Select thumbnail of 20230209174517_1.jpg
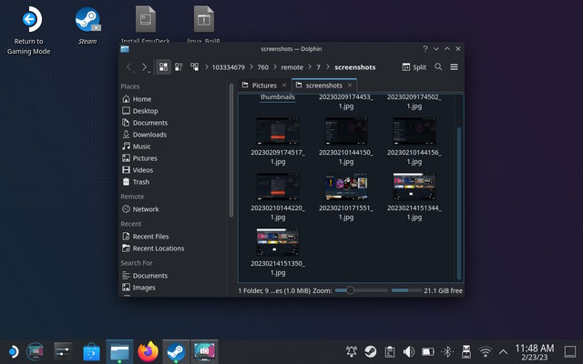Viewport: 583px width, 364px height. coord(278,131)
